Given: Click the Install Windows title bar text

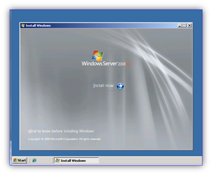Looking at the screenshot, I should tap(38, 26).
